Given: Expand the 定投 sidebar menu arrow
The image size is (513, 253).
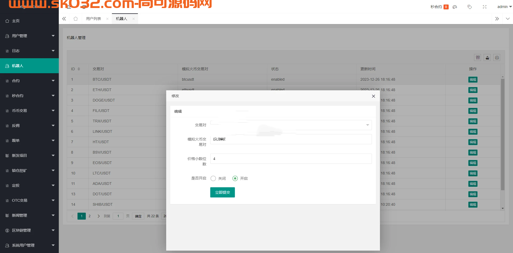Looking at the screenshot, I should [53, 185].
